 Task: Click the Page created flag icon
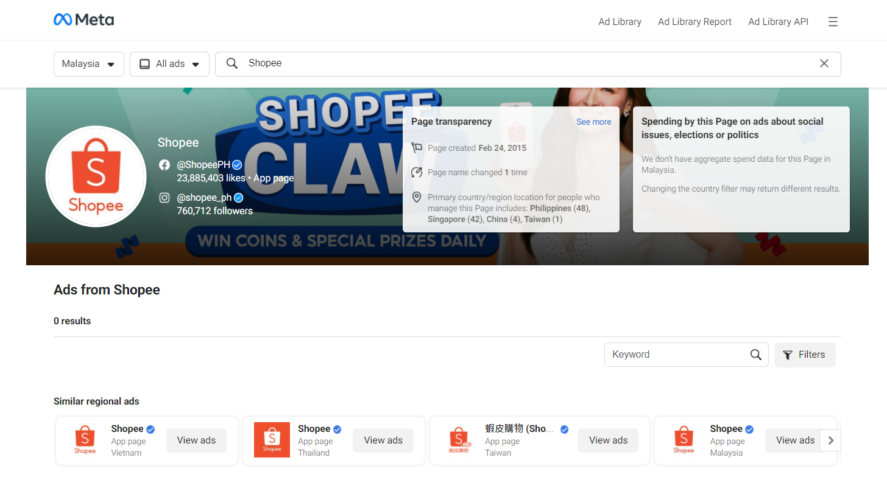[417, 148]
